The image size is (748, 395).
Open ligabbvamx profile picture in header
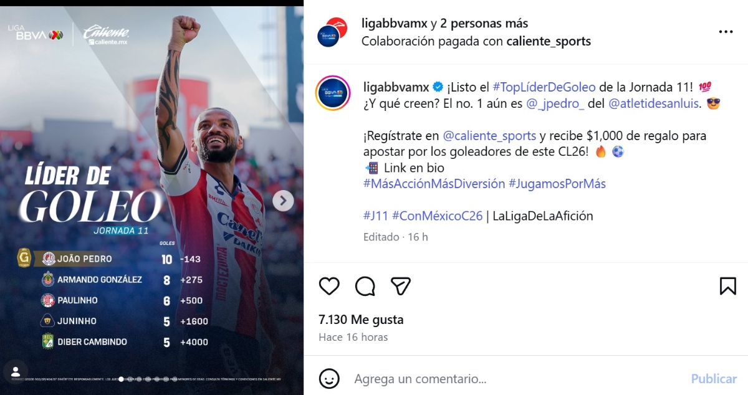[x=331, y=32]
